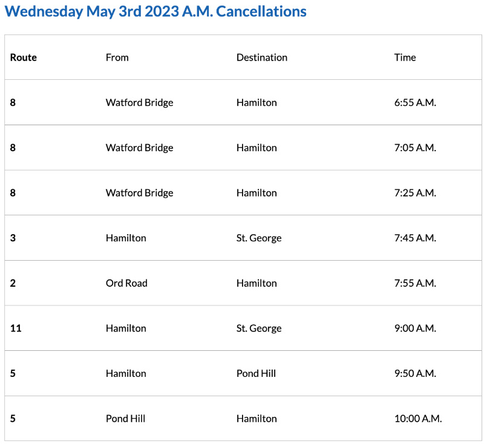Click the From column header
The width and height of the screenshot is (484, 444).
(x=117, y=57)
